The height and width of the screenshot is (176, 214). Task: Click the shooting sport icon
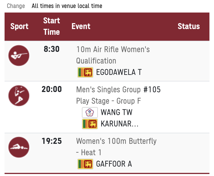pyautogui.click(x=19, y=56)
